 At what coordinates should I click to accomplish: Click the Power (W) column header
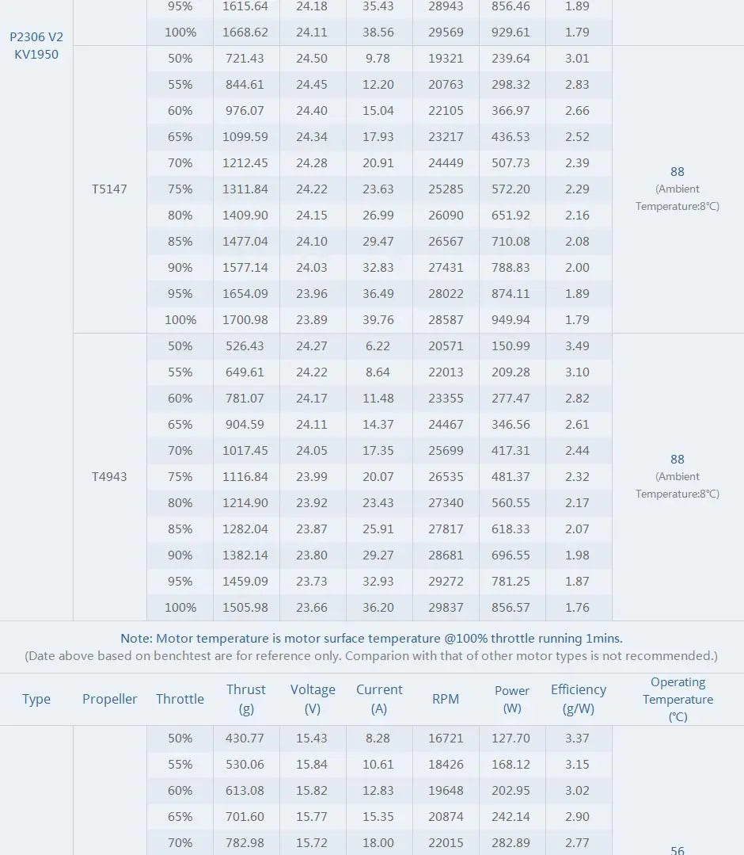(x=512, y=699)
